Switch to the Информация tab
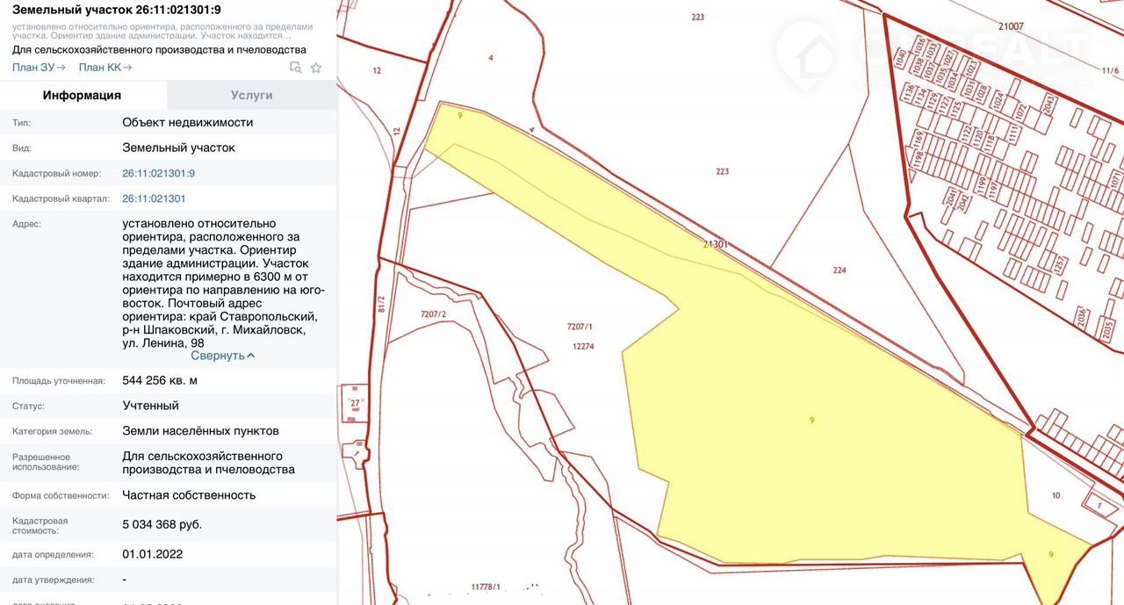Screen dimensions: 1124x605 [83, 95]
